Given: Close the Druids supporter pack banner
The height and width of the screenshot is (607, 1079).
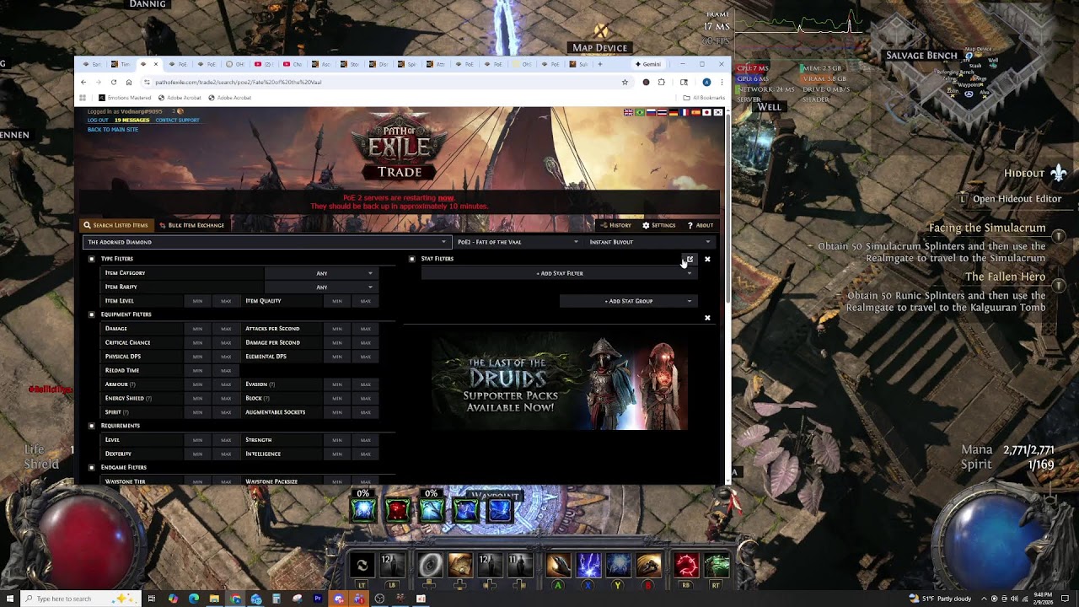Looking at the screenshot, I should click(x=707, y=318).
